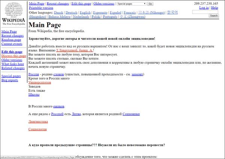The image size is (225, 159).
Task: Switch to Français language
Action: 130,13
